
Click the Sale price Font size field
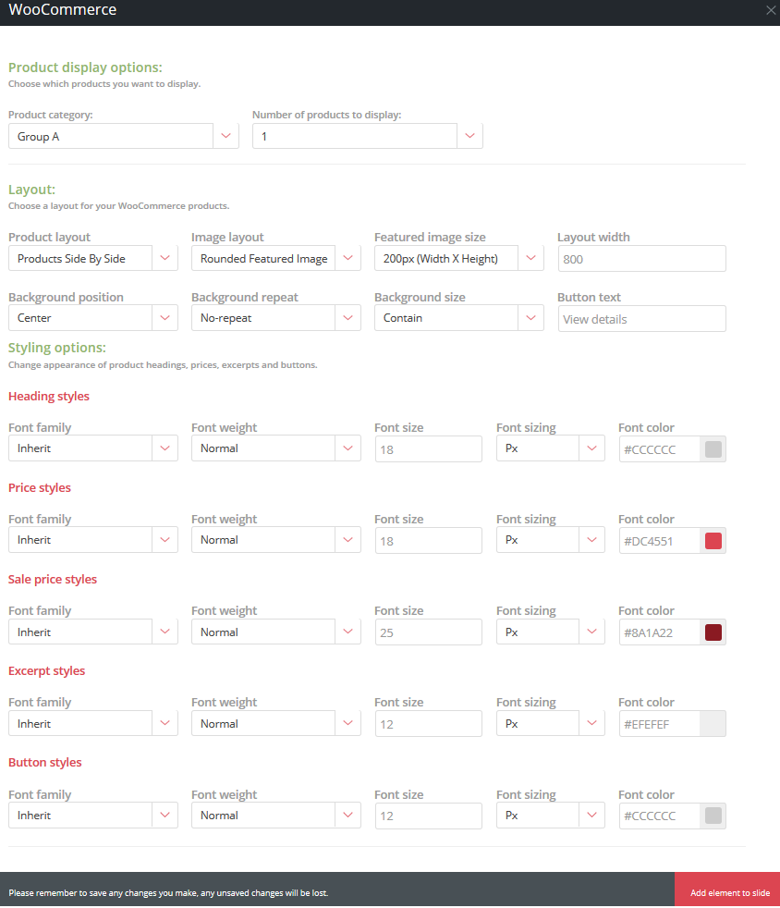tap(428, 632)
